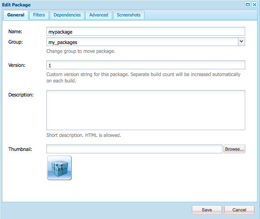This screenshot has height=219, width=260.
Task: Click the 'Description:' label
Action: (x=21, y=95)
